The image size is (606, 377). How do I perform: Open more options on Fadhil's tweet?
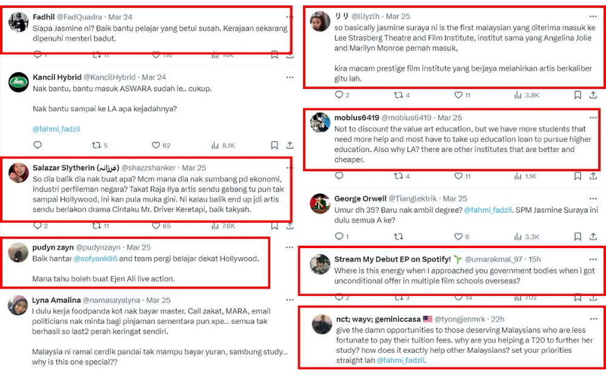pos(290,16)
